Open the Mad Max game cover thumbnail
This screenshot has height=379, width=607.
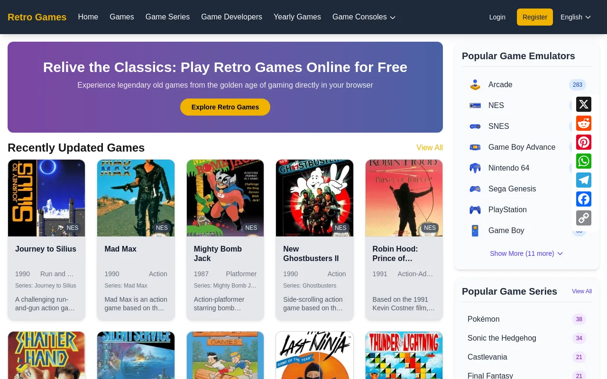point(136,198)
